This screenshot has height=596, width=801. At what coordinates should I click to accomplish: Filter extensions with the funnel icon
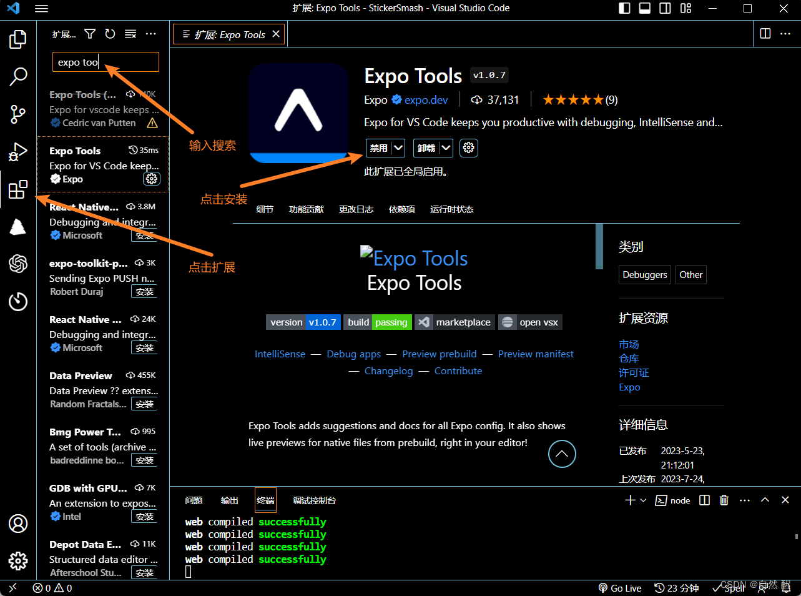tap(90, 34)
